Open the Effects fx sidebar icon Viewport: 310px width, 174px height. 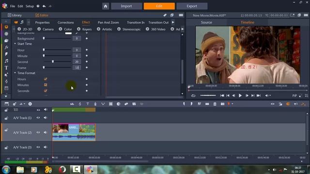(6, 47)
